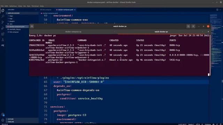Viewport: 223px width, 125px height.
Task: Click Ln 65, Col 21 cursor position status
Action: (x=182, y=124)
